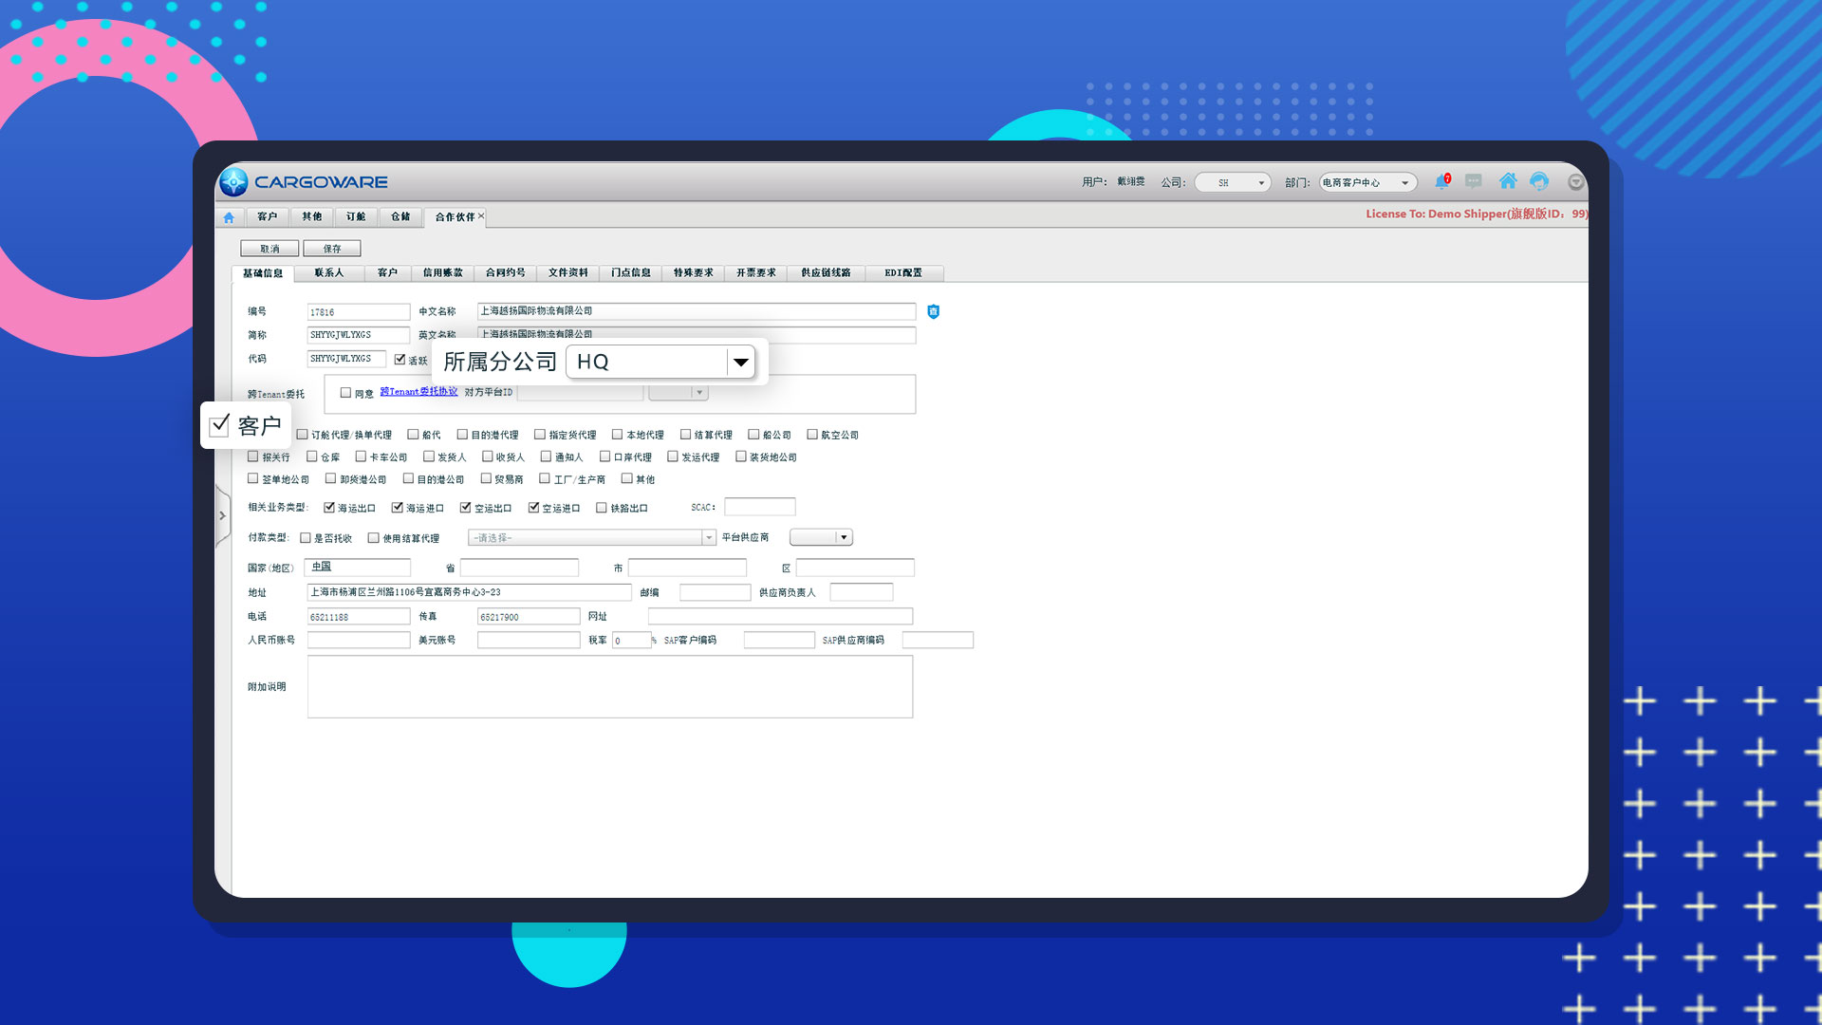Check the 仓库 checkbox

[311, 457]
